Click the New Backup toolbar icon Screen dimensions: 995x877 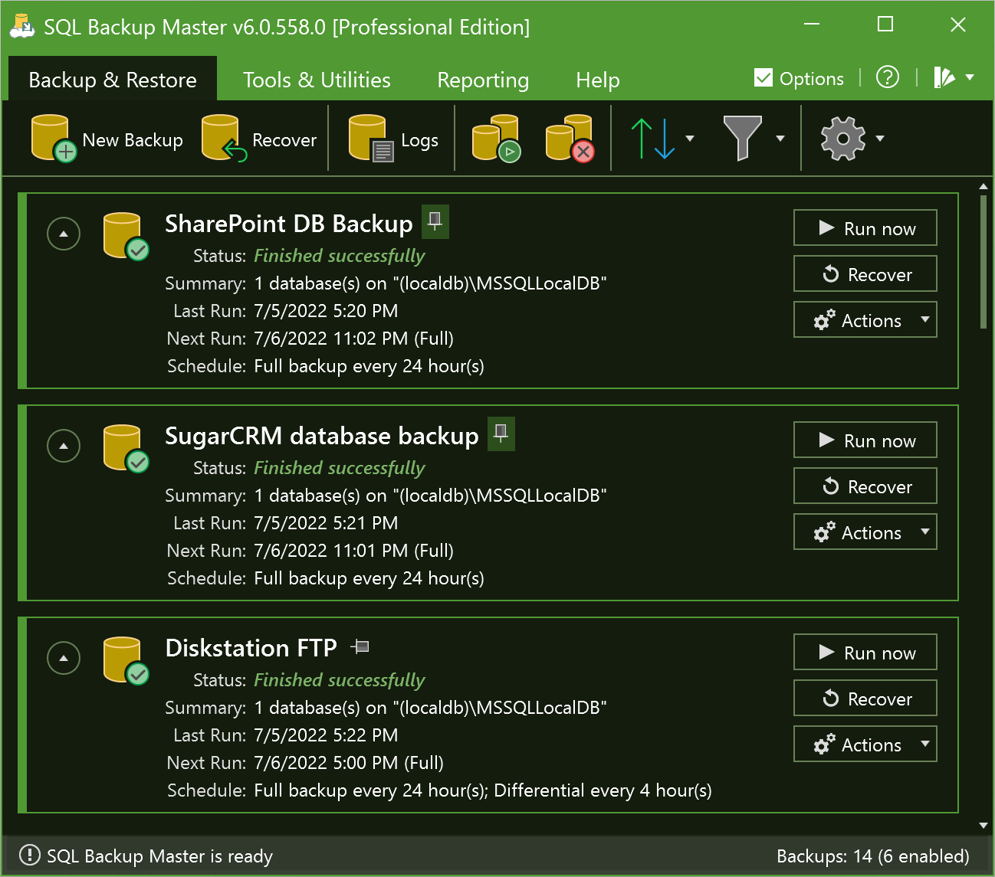54,139
